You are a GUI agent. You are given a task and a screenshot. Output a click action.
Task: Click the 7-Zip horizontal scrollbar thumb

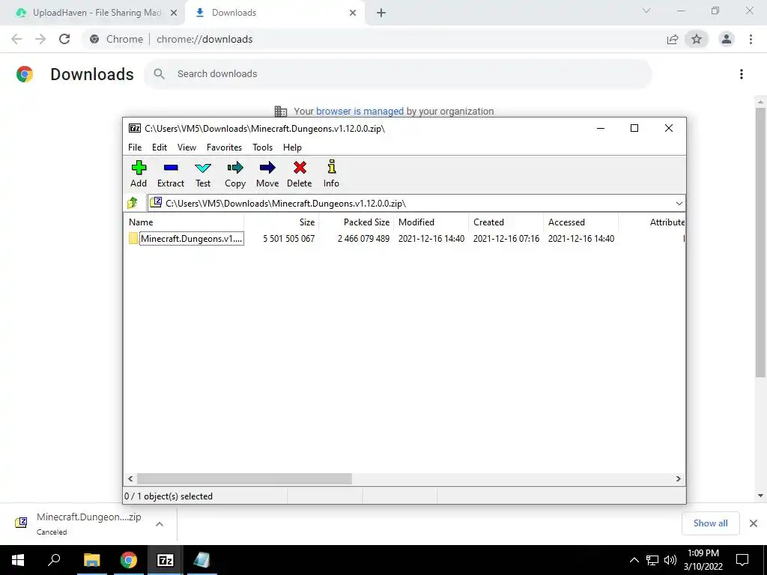tap(244, 478)
